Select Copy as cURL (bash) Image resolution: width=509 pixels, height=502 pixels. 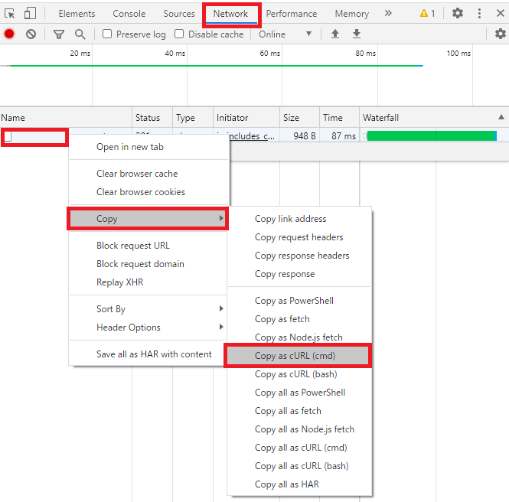tap(299, 374)
